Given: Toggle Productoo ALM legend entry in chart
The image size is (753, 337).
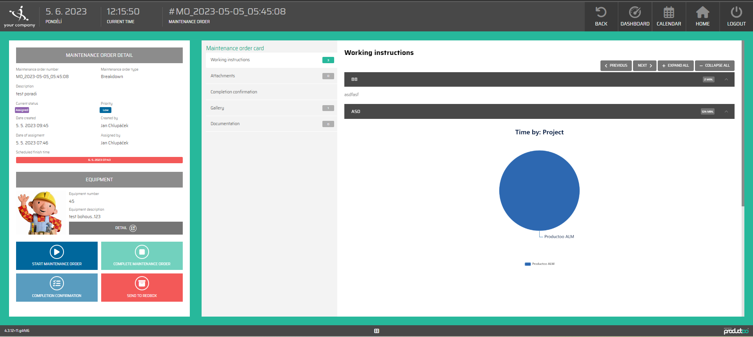Looking at the screenshot, I should [x=540, y=264].
